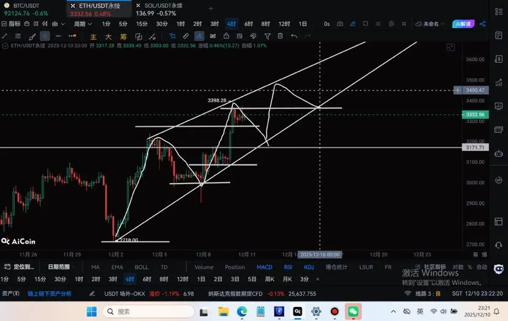
Task: Open chart settings gear icon
Action: [x=391, y=24]
